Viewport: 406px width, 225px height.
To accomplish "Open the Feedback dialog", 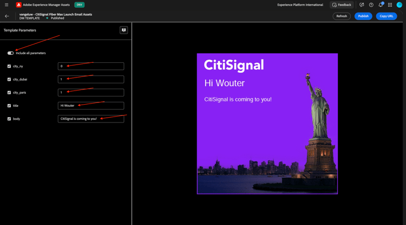I will tap(342, 5).
